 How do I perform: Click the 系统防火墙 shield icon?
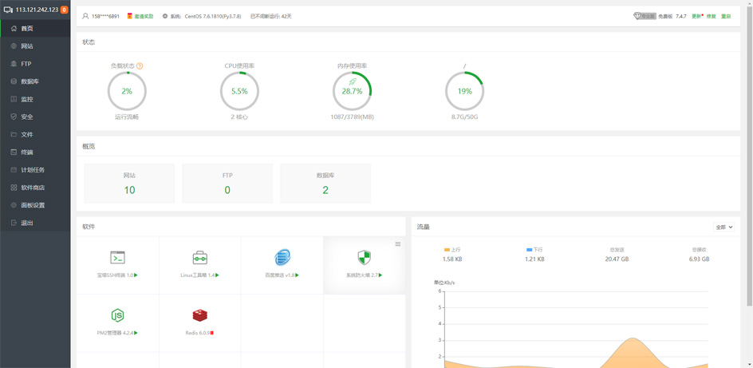(365, 258)
